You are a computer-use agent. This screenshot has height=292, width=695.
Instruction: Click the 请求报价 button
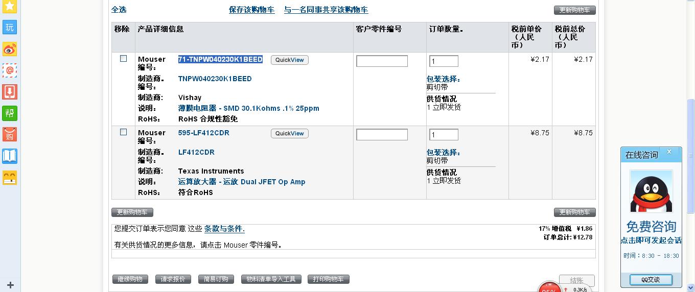[173, 279]
